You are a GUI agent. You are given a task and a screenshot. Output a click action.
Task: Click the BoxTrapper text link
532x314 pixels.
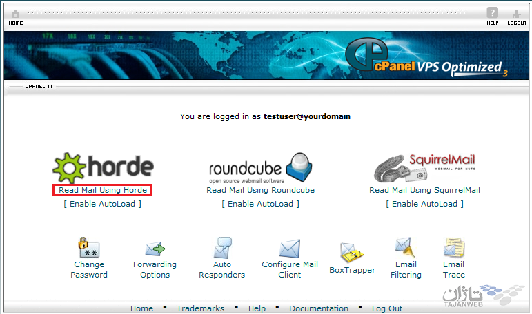coord(352,270)
